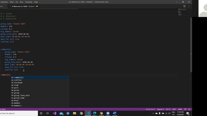The width and height of the screenshot is (207, 116).
Task: Change indentation via Spaces: 4
Action: point(160,109)
